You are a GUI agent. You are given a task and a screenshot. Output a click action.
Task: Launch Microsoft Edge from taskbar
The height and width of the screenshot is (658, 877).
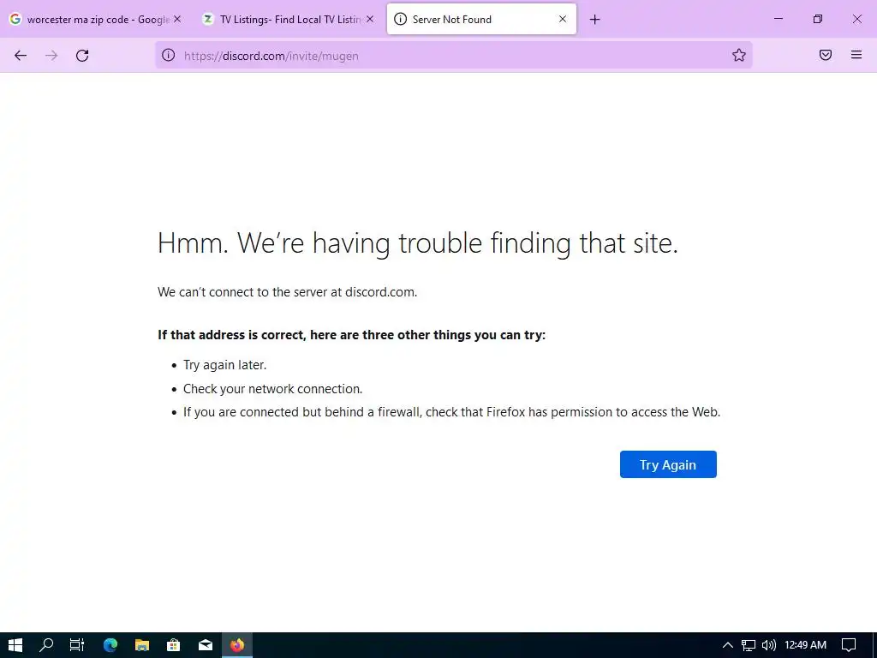tap(110, 645)
